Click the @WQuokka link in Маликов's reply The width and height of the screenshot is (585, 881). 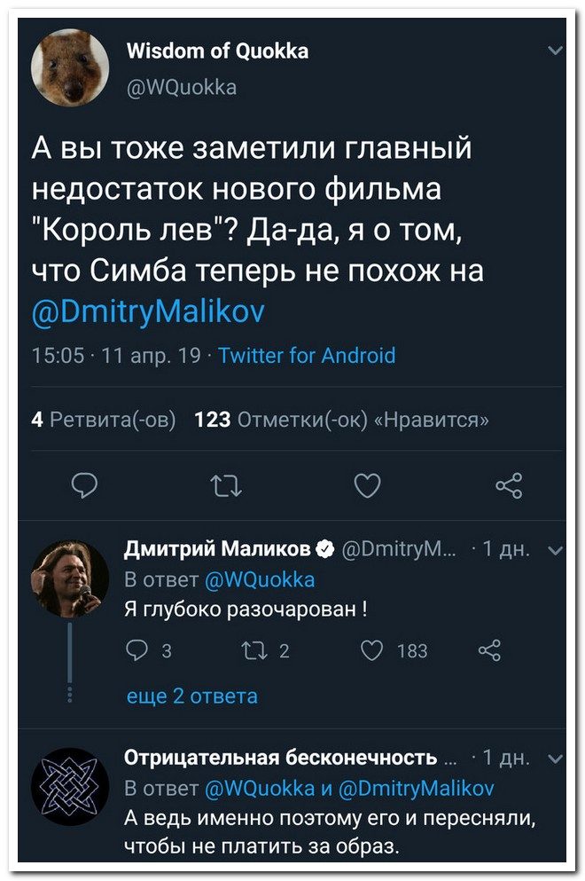(258, 580)
